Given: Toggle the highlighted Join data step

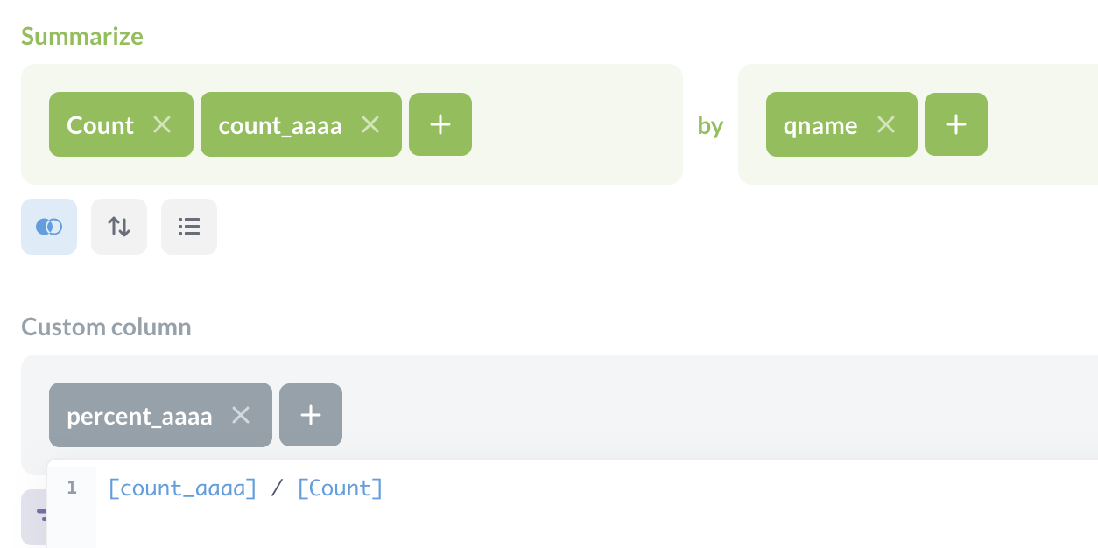Looking at the screenshot, I should [48, 227].
